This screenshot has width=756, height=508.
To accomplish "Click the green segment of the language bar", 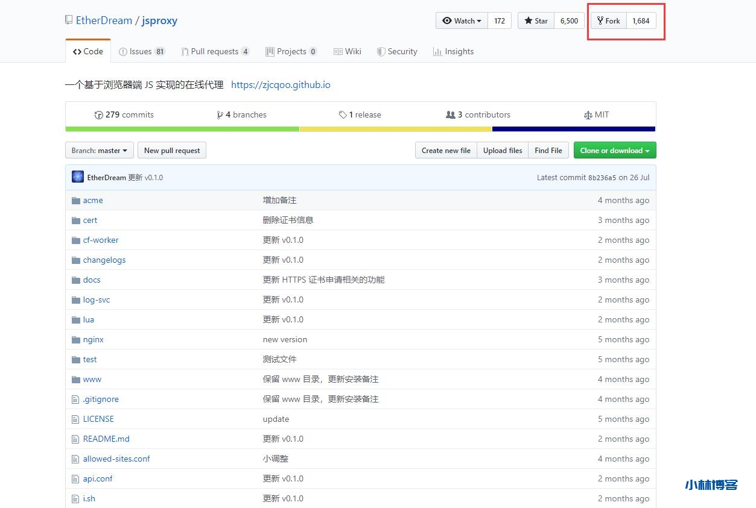I will 181,128.
